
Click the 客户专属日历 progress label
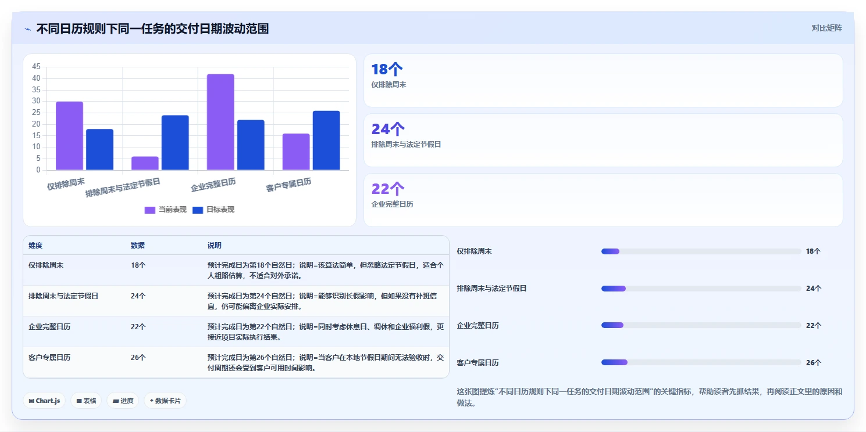pos(478,363)
